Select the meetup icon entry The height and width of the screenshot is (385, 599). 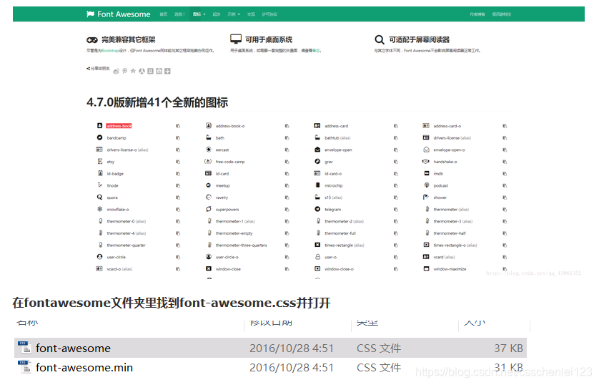click(218, 185)
